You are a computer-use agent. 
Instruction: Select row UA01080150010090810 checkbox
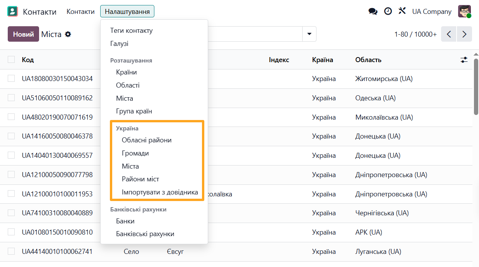pos(11,232)
